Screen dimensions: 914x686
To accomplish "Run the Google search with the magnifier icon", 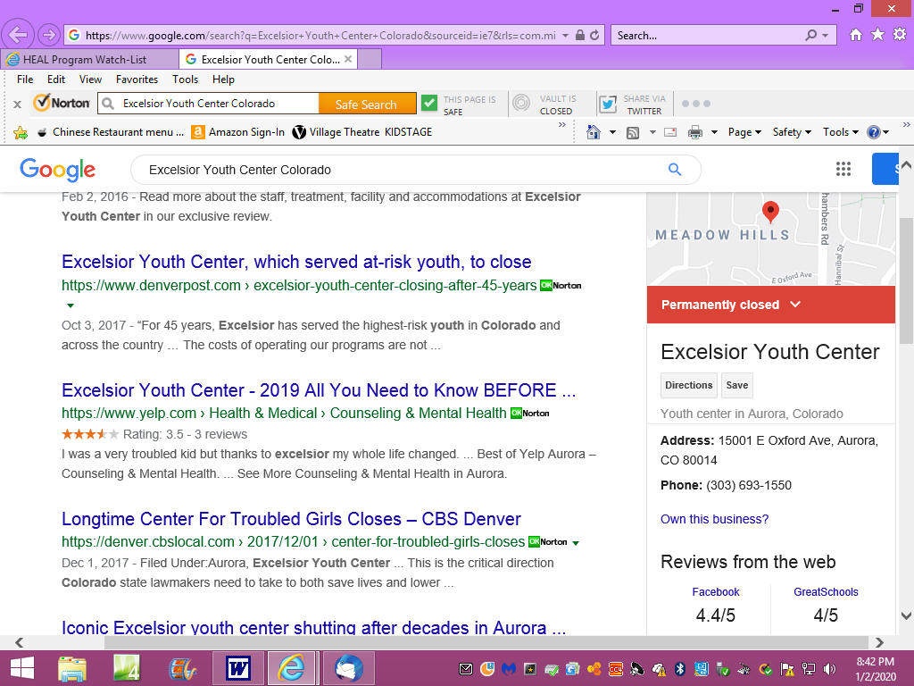I will 675,170.
